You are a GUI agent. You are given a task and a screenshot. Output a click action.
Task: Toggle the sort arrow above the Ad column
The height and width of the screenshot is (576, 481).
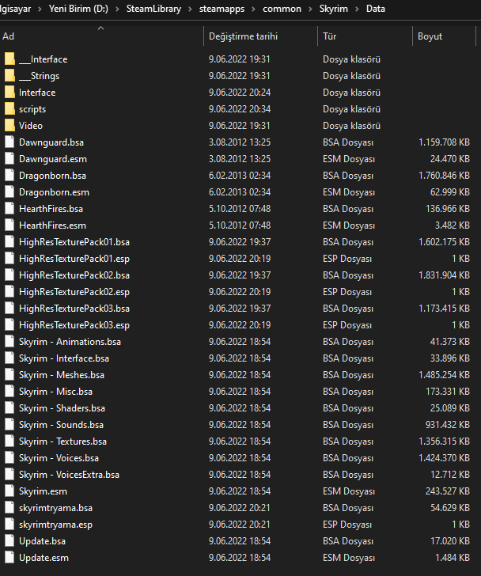pyautogui.click(x=101, y=28)
